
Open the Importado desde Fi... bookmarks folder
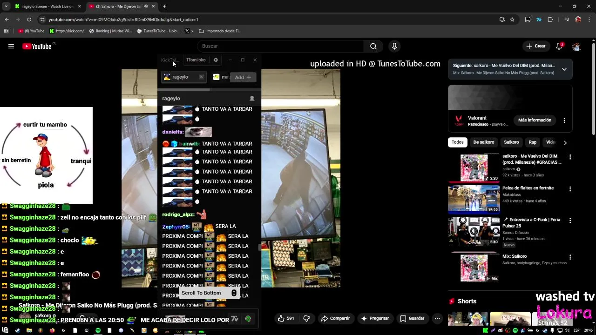point(220,31)
